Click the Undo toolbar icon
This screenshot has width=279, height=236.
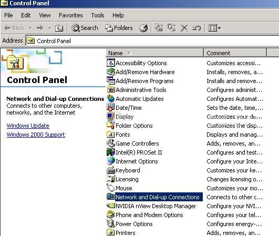coord(197,28)
